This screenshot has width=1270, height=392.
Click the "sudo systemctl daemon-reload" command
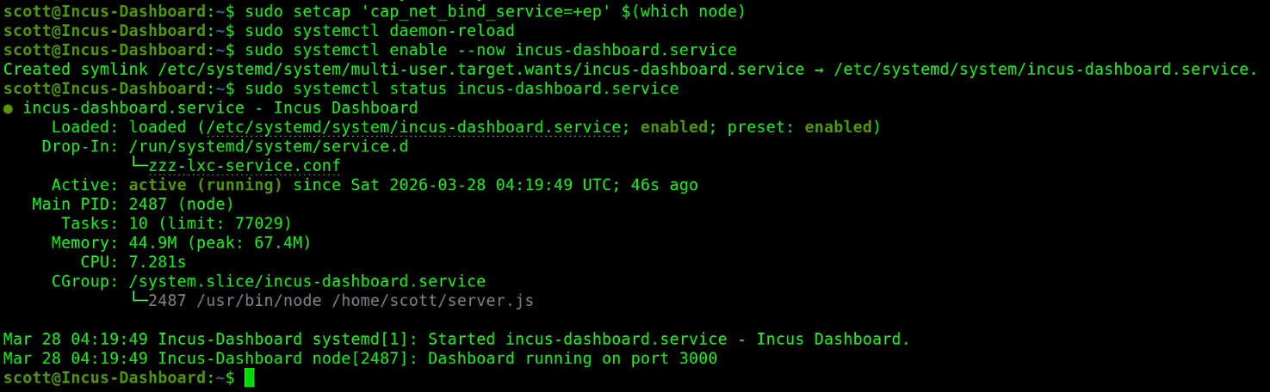point(380,31)
